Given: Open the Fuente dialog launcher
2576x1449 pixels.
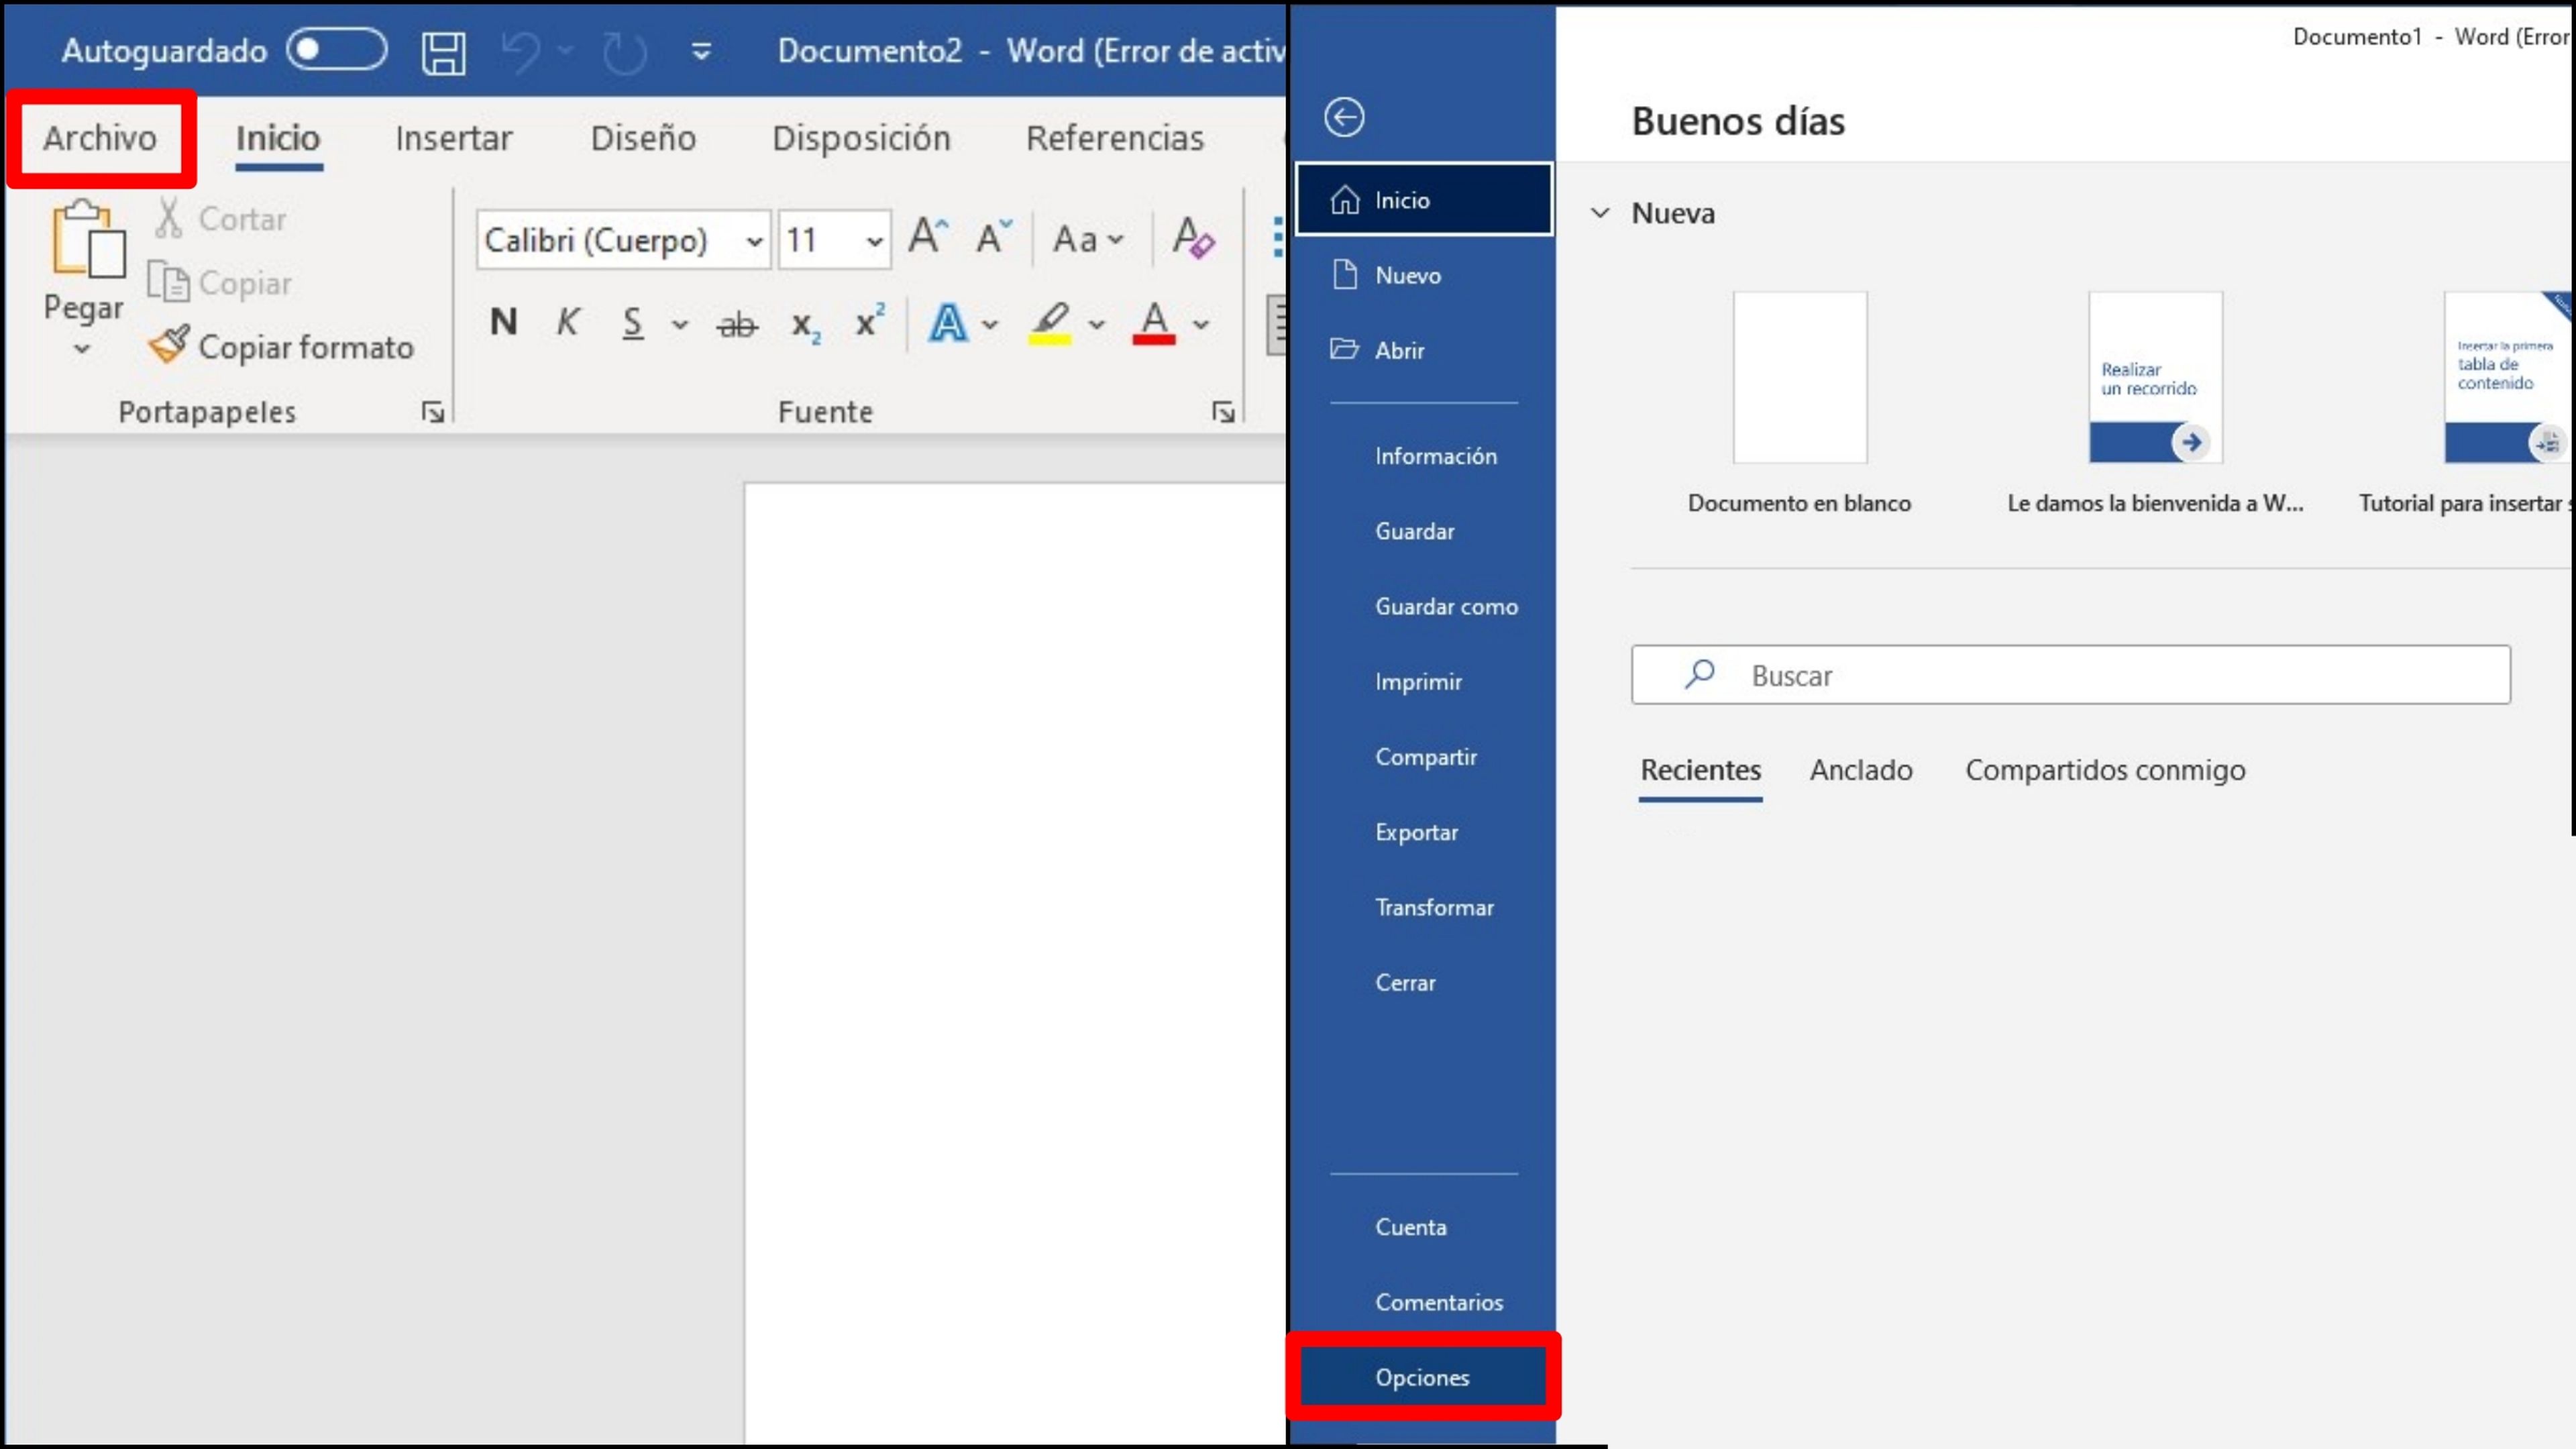Looking at the screenshot, I should tap(1223, 412).
